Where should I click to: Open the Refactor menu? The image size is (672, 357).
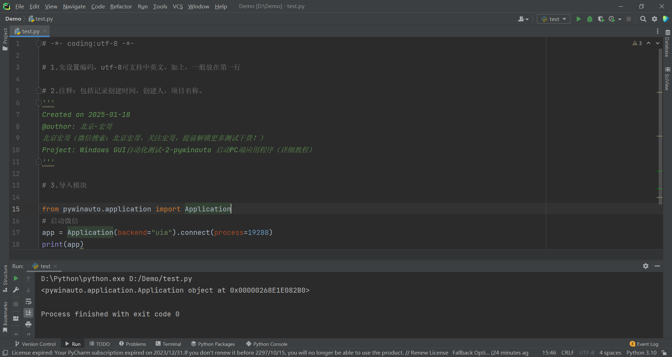pos(121,6)
